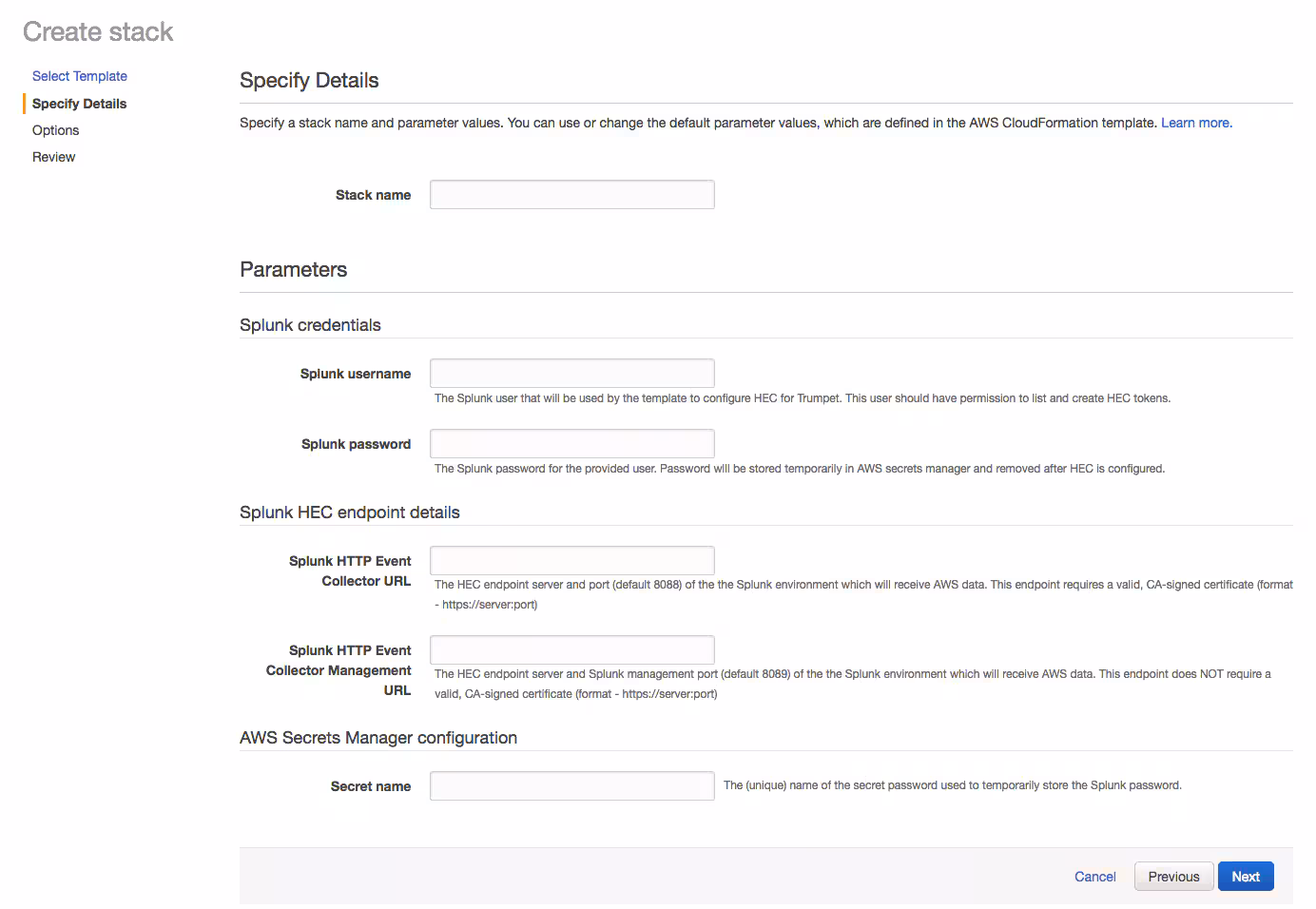Click the AWS Secrets Manager configuration heading

(x=377, y=738)
